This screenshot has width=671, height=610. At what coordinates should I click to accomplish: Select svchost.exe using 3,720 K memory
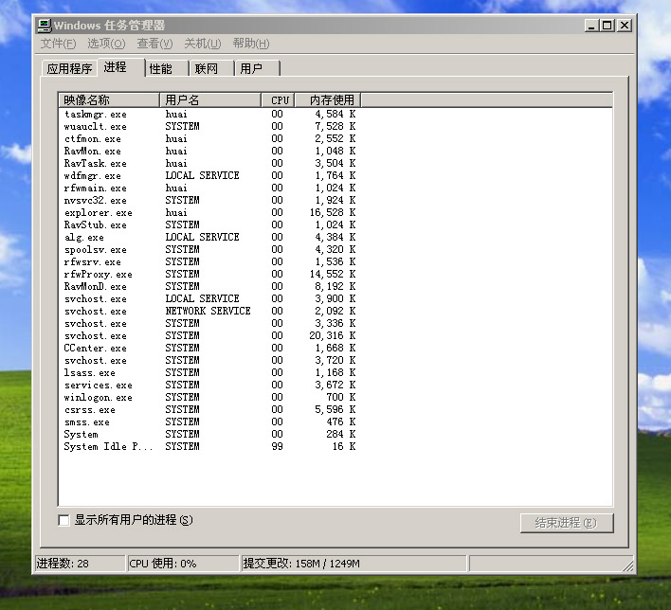click(x=209, y=361)
